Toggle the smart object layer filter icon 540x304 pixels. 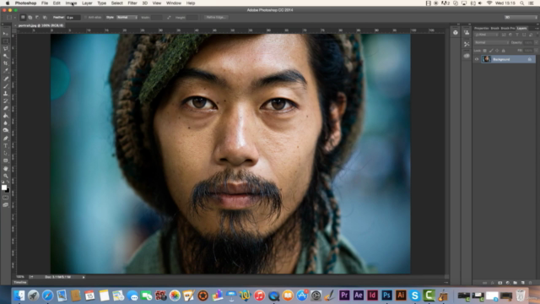[x=531, y=35]
